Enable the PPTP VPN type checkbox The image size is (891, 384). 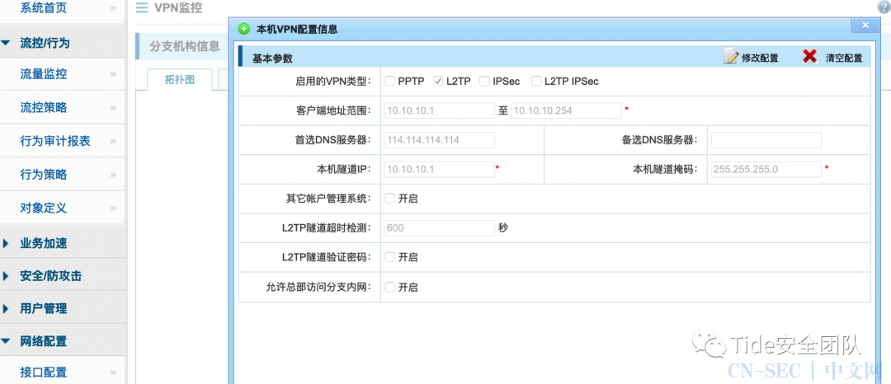point(389,81)
